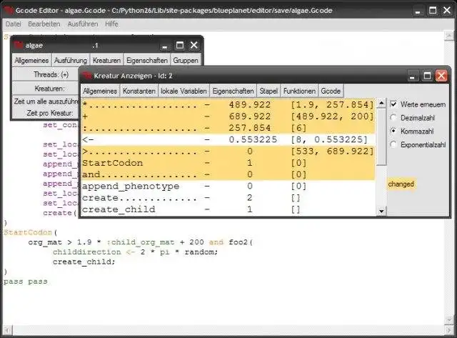
Task: Click StartCodon keyword in the code editor
Action: (x=28, y=232)
